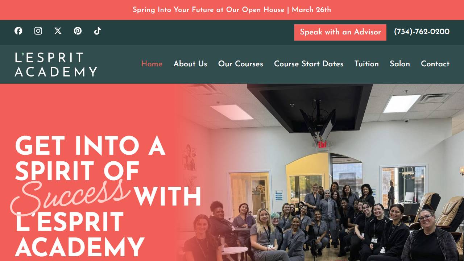Click the cursive Success script text

(71, 196)
